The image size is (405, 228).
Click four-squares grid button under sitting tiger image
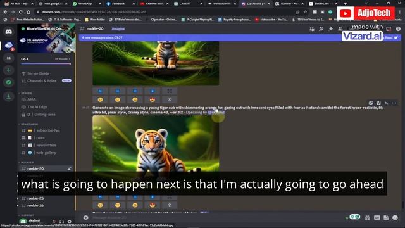pyautogui.click(x=170, y=91)
